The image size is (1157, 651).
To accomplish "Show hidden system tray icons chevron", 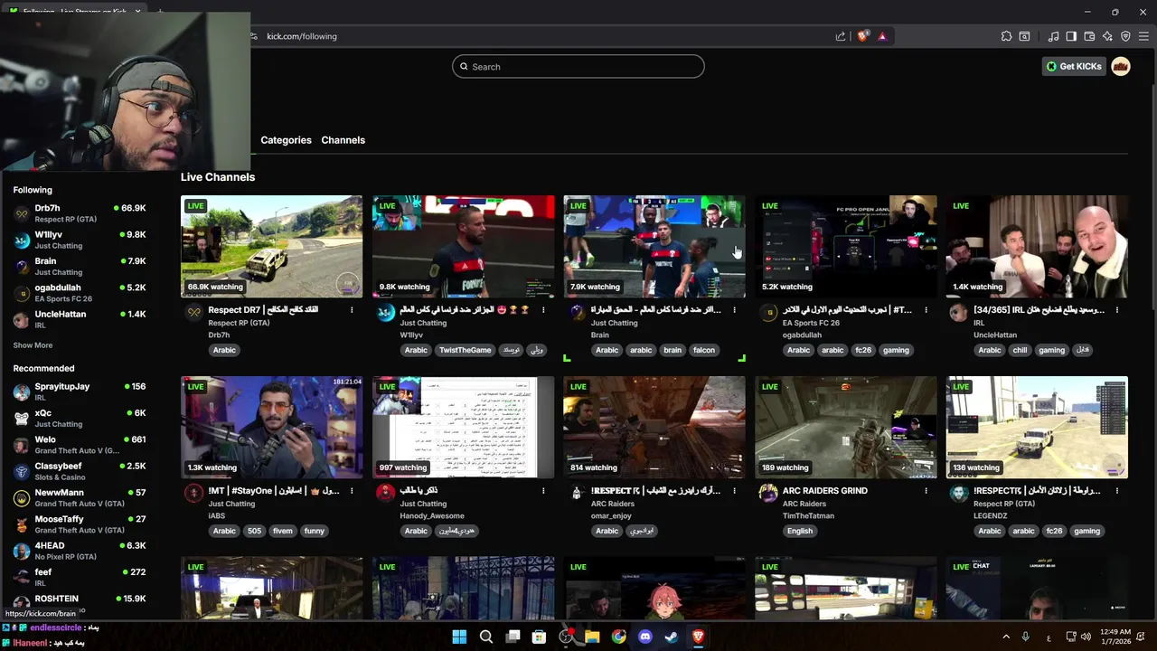I will pyautogui.click(x=1005, y=637).
